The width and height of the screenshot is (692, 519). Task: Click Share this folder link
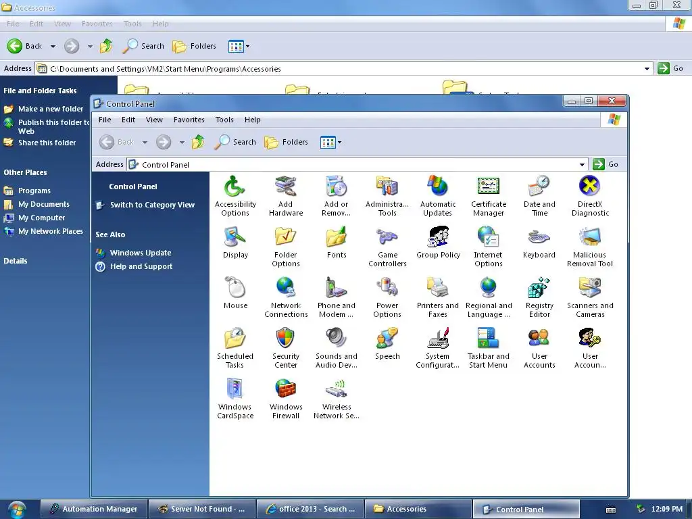(47, 143)
